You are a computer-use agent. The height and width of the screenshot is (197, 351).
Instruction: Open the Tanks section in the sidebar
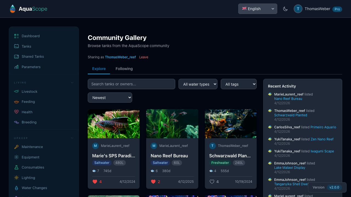pos(26,46)
